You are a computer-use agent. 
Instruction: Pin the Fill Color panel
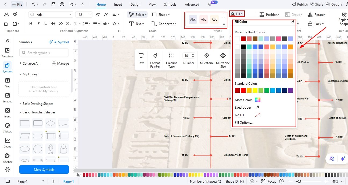[293, 22]
